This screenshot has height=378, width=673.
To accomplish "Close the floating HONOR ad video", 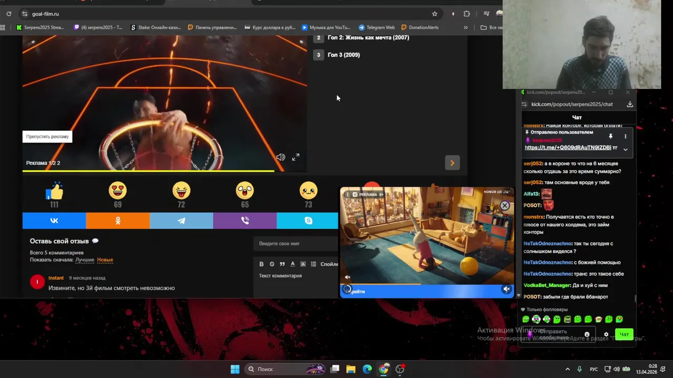I will [x=505, y=206].
